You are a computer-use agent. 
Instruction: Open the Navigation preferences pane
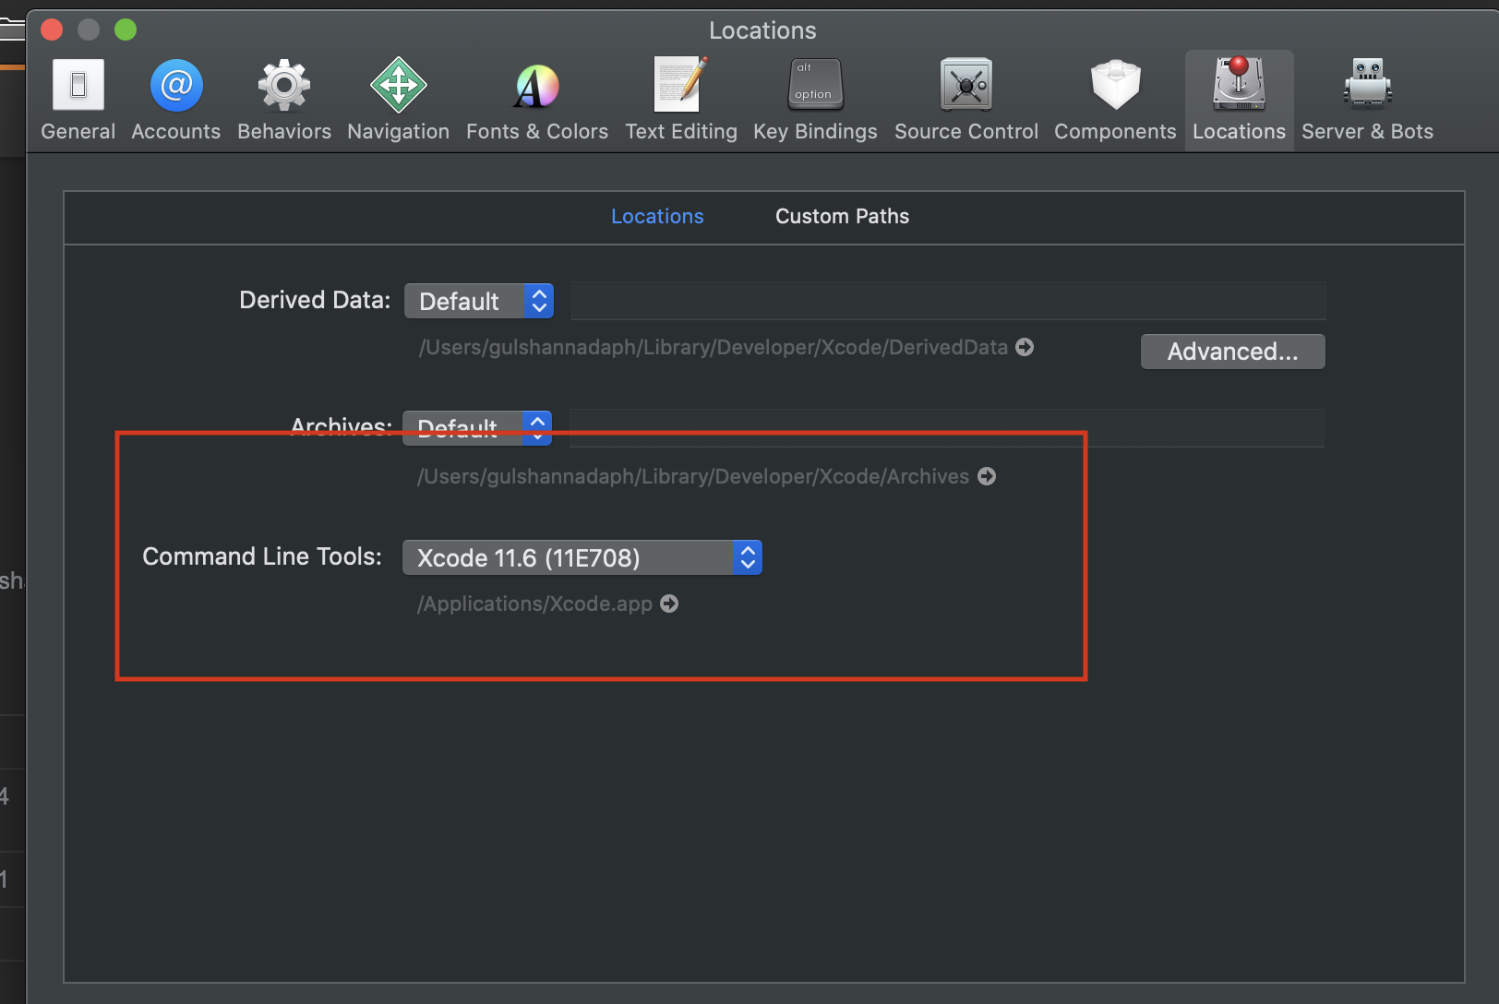399,100
